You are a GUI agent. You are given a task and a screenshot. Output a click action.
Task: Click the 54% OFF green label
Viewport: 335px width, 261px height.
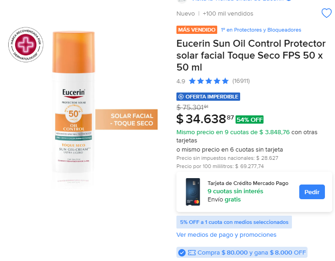249,120
